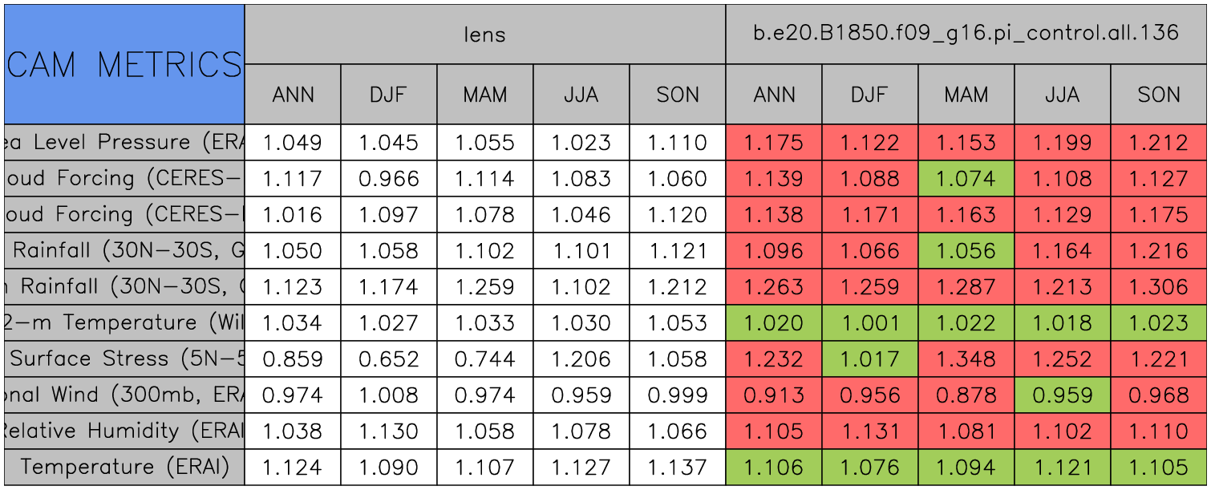The width and height of the screenshot is (1211, 490).
Task: Select the red cell showing 1.348
Action: pos(966,358)
